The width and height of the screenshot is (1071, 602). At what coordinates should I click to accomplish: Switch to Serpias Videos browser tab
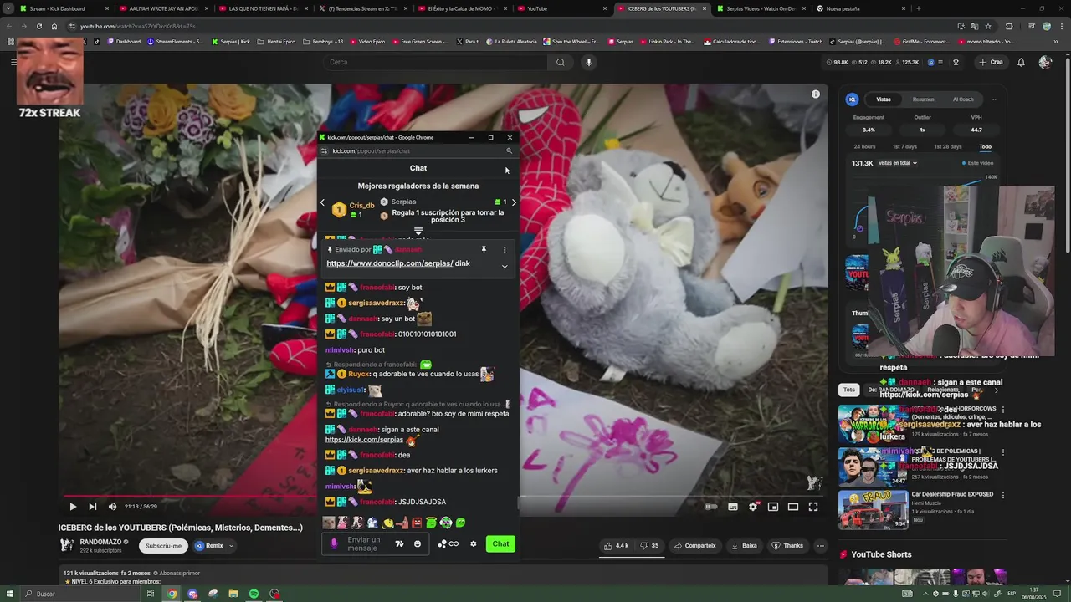pyautogui.click(x=761, y=8)
